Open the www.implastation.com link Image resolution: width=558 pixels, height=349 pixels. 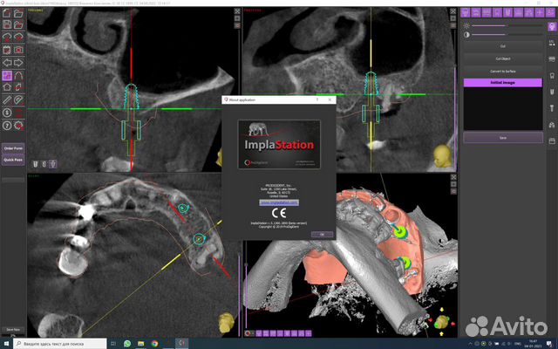[278, 201]
